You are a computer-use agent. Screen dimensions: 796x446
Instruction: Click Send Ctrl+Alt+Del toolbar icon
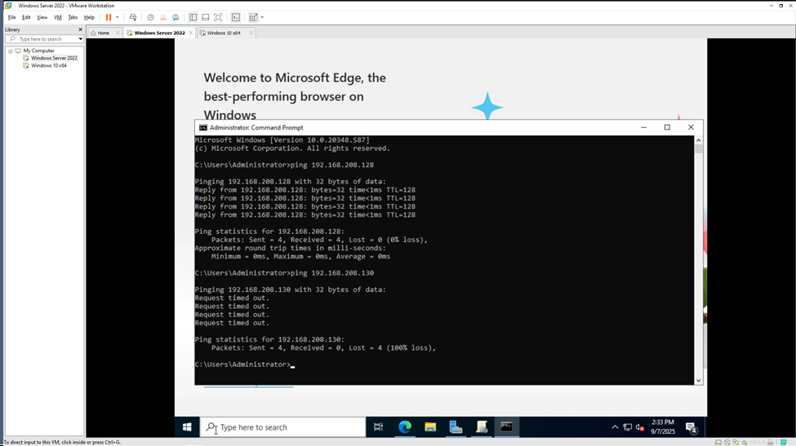133,17
